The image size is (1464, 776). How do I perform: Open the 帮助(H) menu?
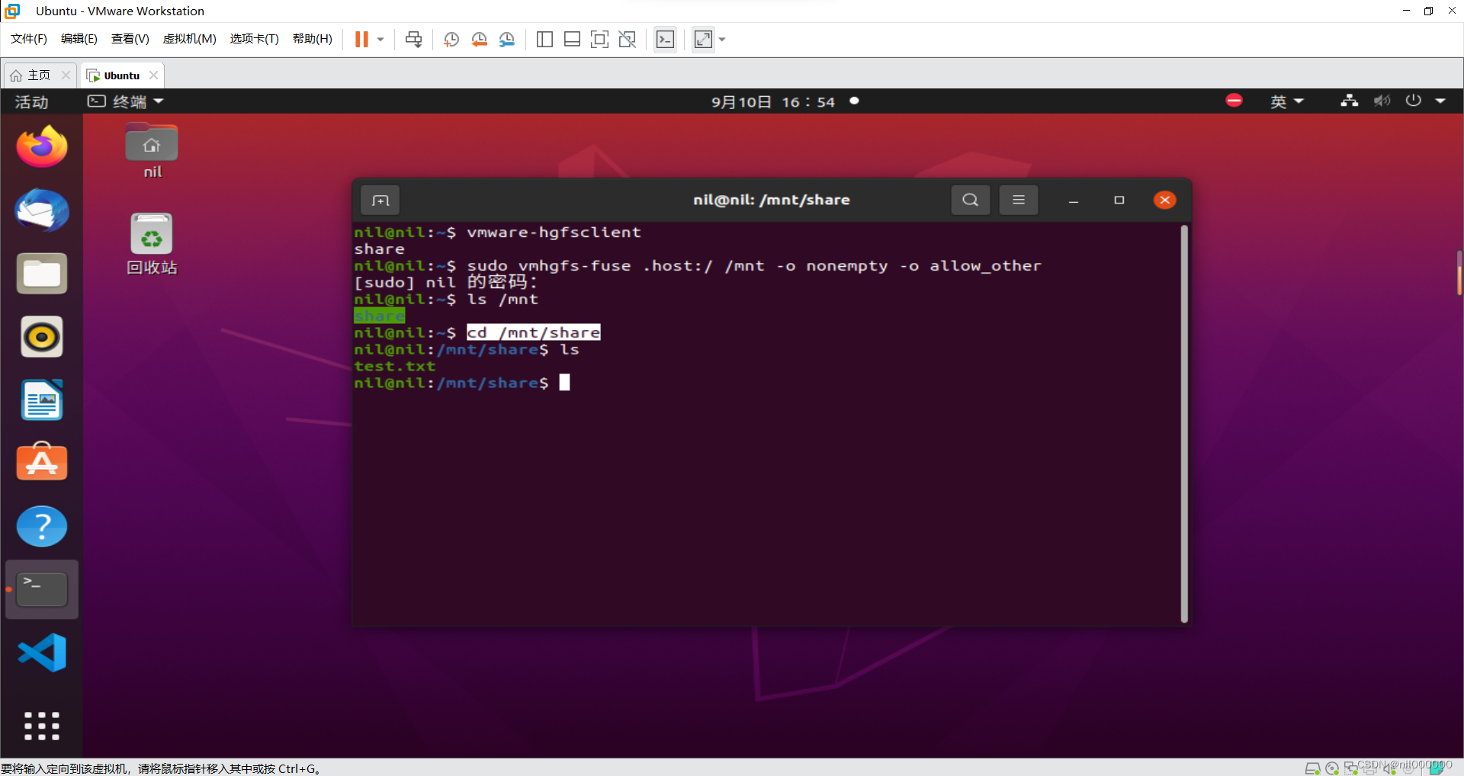pos(313,39)
